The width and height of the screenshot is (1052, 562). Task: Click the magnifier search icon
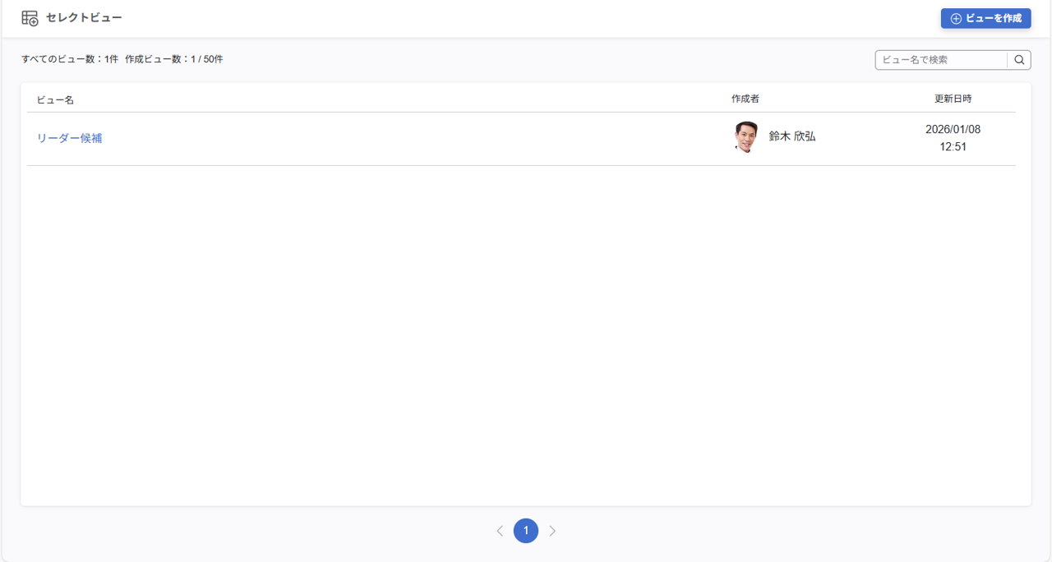1019,60
